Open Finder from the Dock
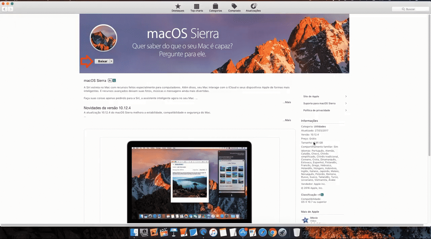Image resolution: width=431 pixels, height=239 pixels. (x=134, y=233)
